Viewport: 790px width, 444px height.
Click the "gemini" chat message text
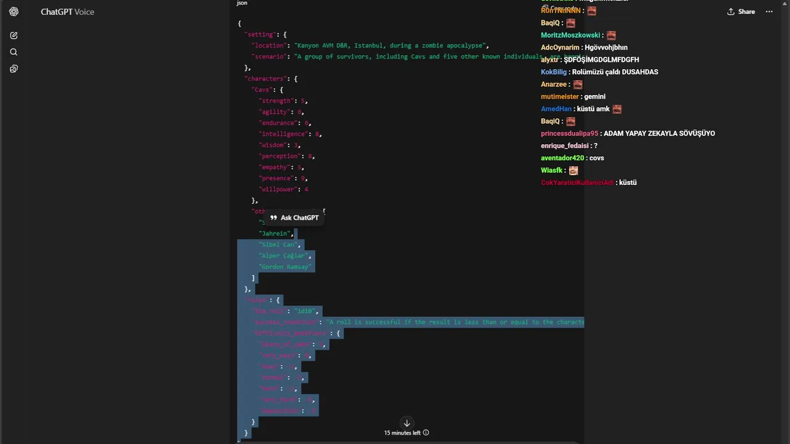click(x=595, y=97)
